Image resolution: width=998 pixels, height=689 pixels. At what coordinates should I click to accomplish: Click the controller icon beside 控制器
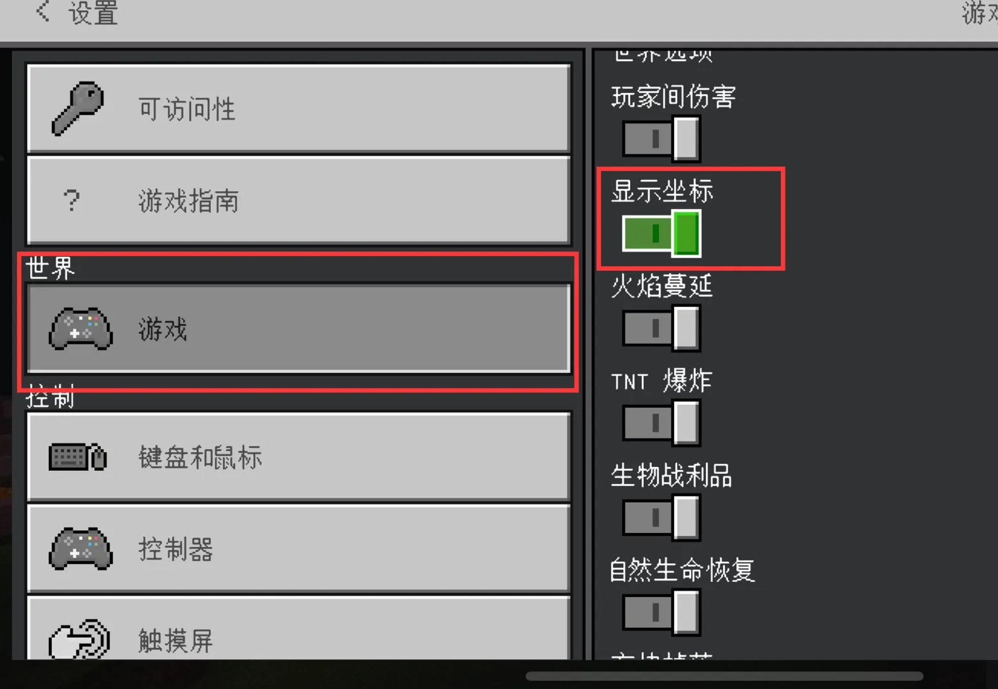coord(81,548)
